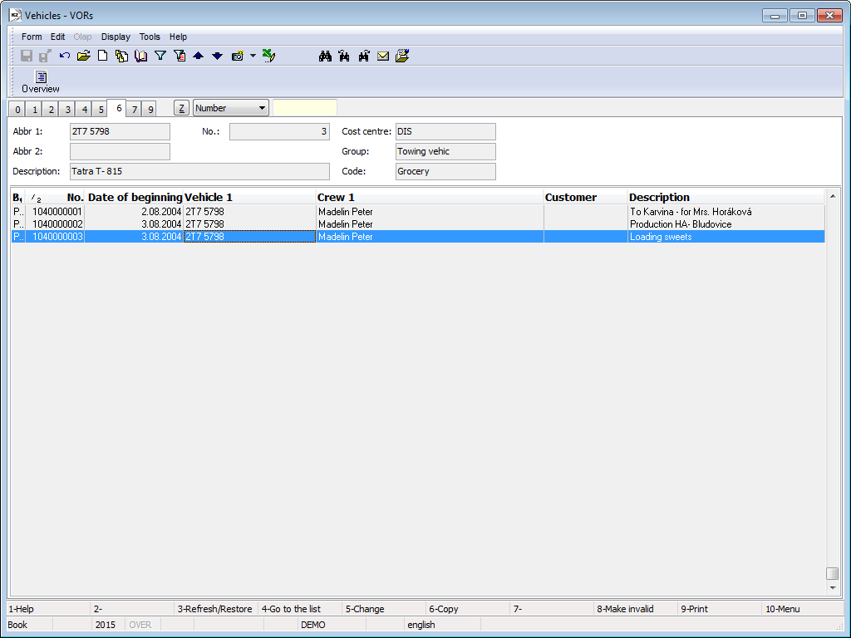Switch to tab 4

(x=85, y=109)
